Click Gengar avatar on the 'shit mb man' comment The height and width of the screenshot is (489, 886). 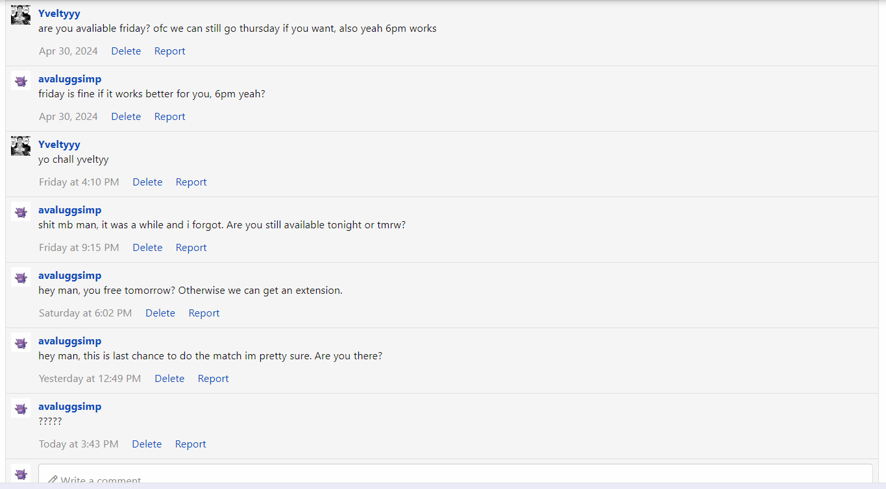21,211
